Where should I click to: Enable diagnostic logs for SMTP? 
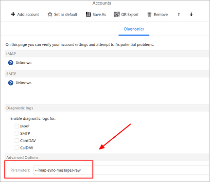click(17, 133)
